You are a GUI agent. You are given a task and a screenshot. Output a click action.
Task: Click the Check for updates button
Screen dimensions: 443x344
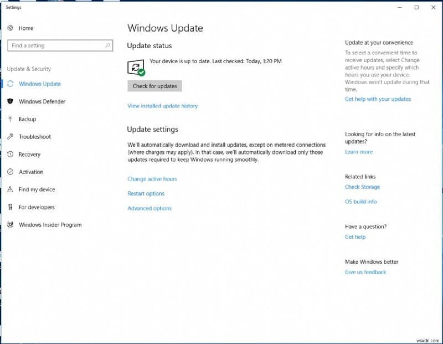tap(154, 86)
